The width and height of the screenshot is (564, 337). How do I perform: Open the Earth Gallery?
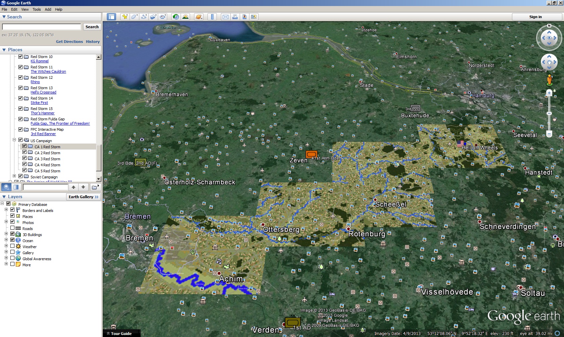pos(84,197)
